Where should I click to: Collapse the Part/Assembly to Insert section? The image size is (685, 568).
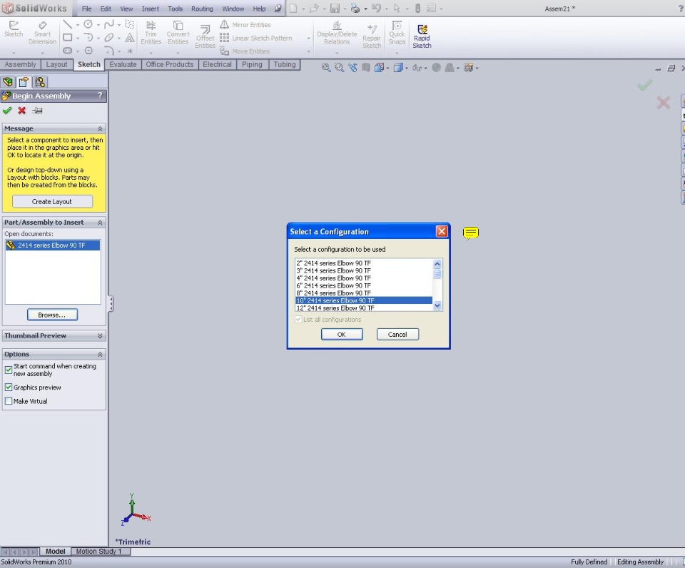point(100,223)
